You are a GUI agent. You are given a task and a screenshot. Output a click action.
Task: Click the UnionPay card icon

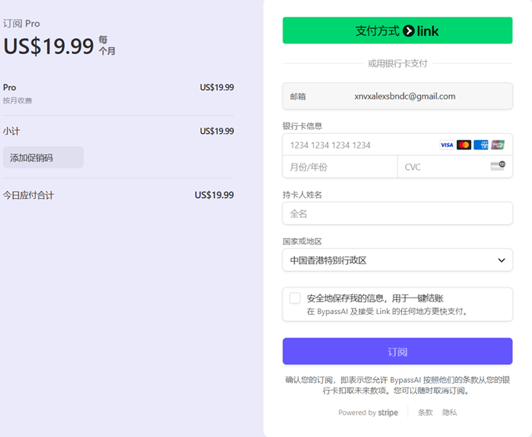coord(498,145)
